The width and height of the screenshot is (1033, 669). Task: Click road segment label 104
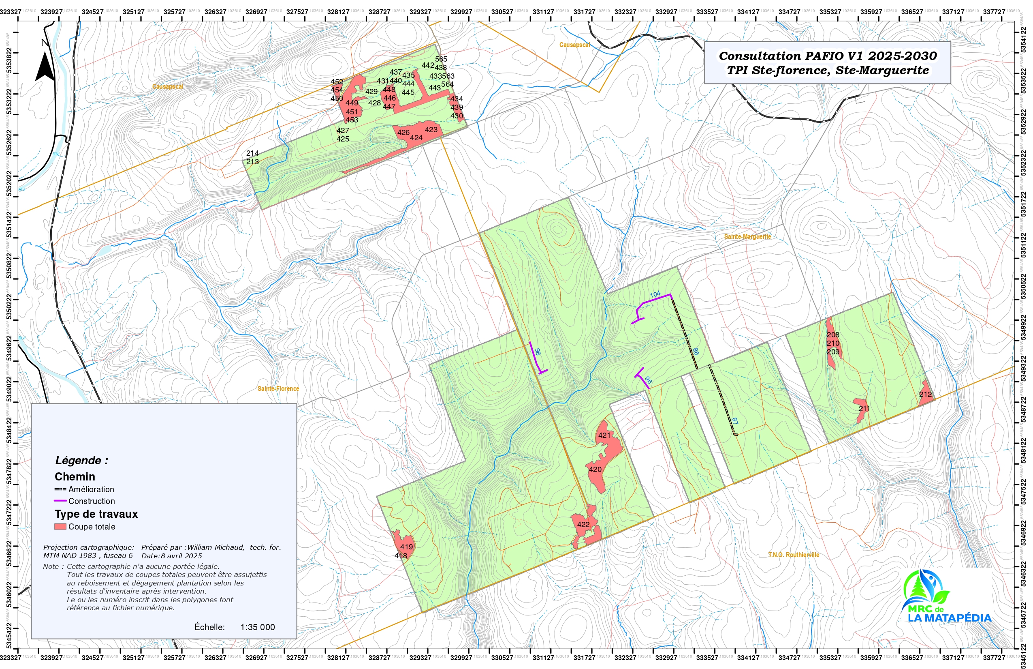pos(655,294)
